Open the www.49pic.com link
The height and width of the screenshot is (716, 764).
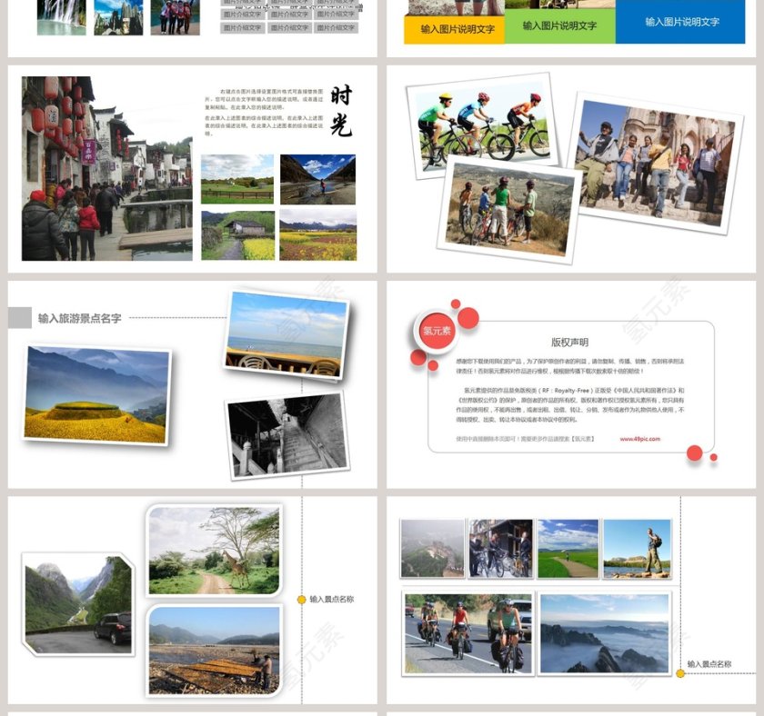pos(640,439)
